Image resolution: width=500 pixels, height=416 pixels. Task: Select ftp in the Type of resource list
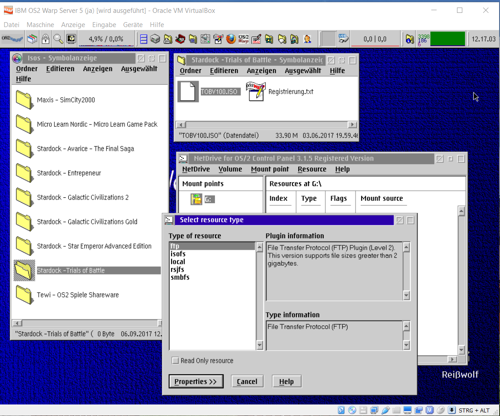pyautogui.click(x=212, y=246)
